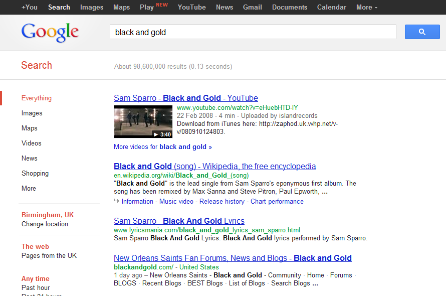Screen dimensions: 446x296
Task: Open Sam Sparro Black And Gold Lyrics result
Action: (179, 221)
